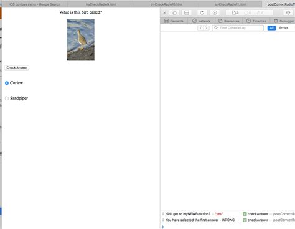Click the 'You have selected the first answer - WRONG' log
The height and width of the screenshot is (229, 295).
click(200, 220)
